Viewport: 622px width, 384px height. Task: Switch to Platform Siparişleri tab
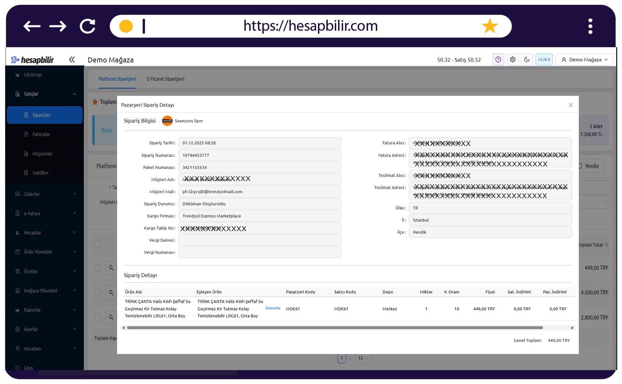coord(117,79)
